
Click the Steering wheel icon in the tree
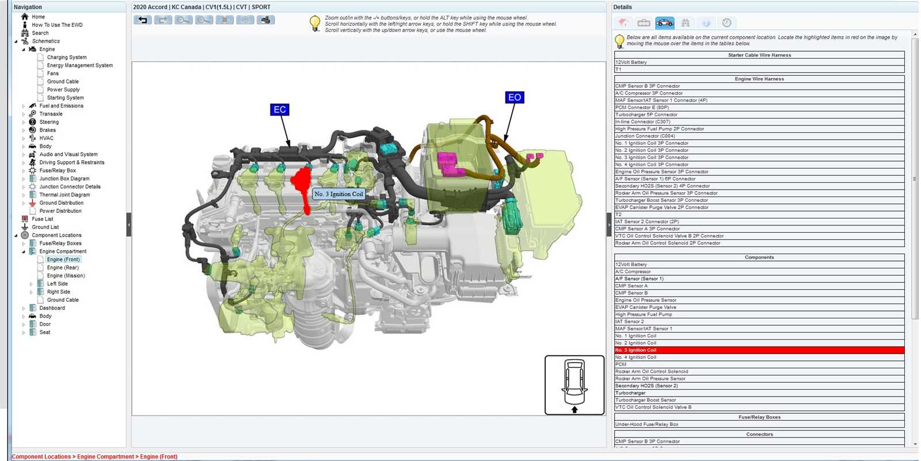(x=32, y=122)
